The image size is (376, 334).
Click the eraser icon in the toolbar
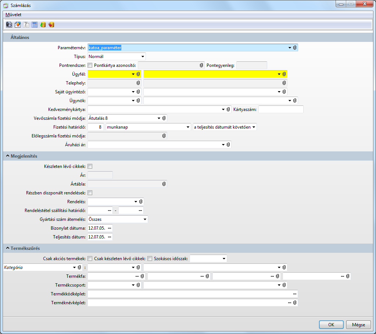pyautogui.click(x=18, y=25)
